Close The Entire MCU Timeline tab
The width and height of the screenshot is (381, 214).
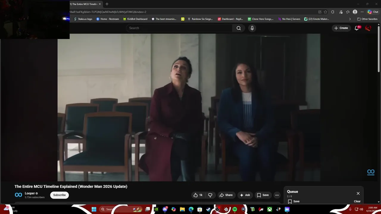point(100,4)
